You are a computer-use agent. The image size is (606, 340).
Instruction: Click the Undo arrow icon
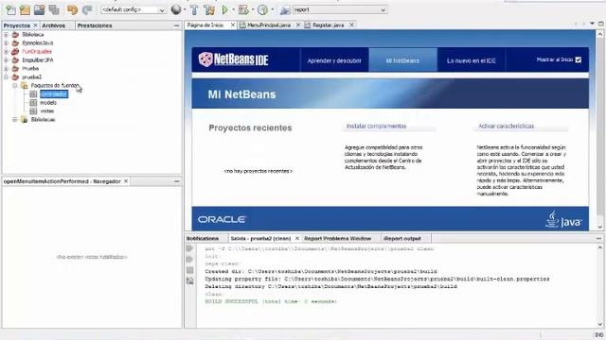click(72, 9)
